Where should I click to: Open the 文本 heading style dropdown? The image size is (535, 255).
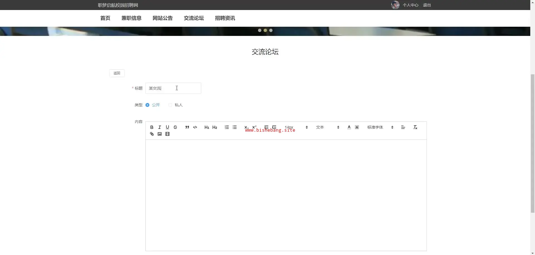(x=327, y=127)
